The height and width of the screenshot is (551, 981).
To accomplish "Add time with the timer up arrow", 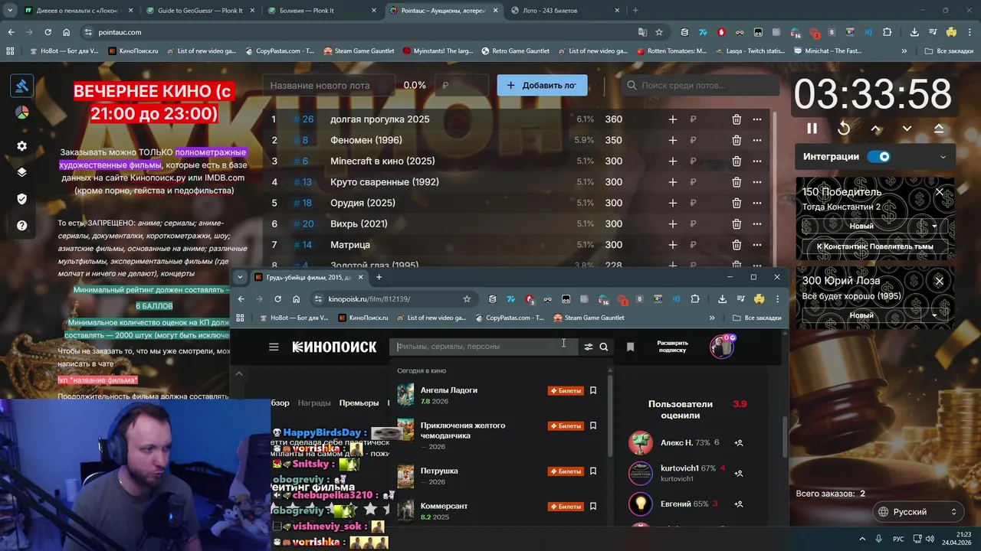I will [876, 129].
